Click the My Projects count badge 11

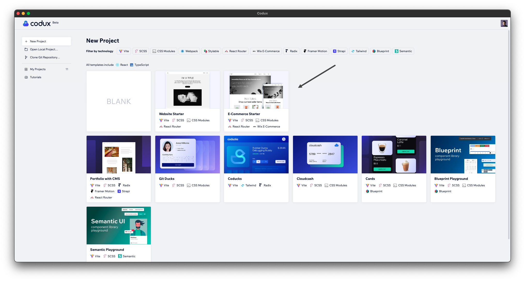tap(67, 69)
